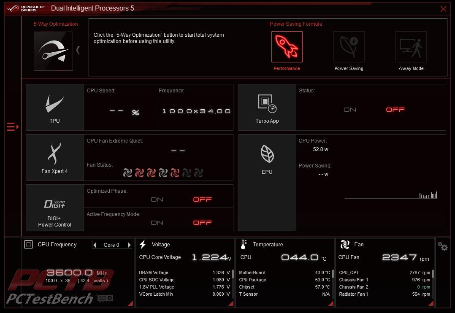This screenshot has height=313, width=455.
Task: Select the Radiator Fan 1 row
Action: tap(385, 294)
